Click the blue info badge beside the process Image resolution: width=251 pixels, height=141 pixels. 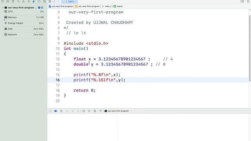(39, 7)
